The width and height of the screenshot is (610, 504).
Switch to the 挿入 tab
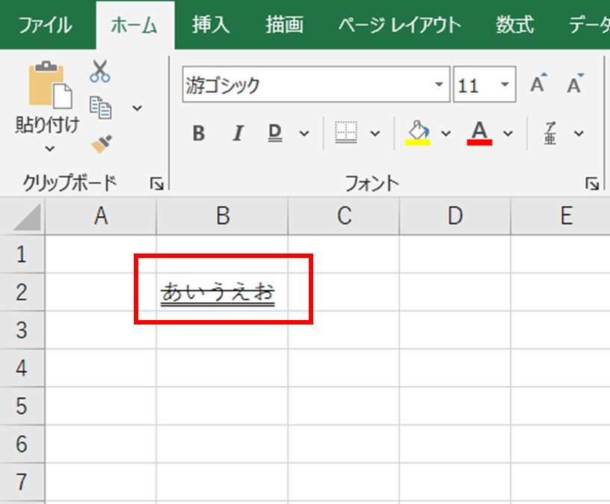coord(211,25)
